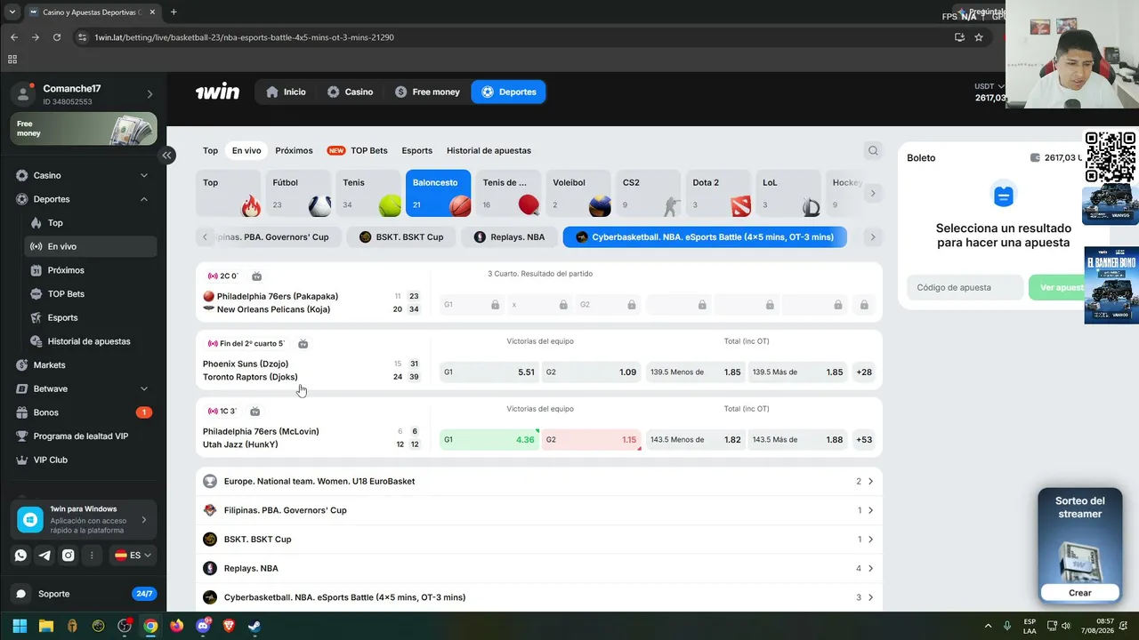Open a new browser tab
The height and width of the screenshot is (640, 1139).
click(x=174, y=12)
